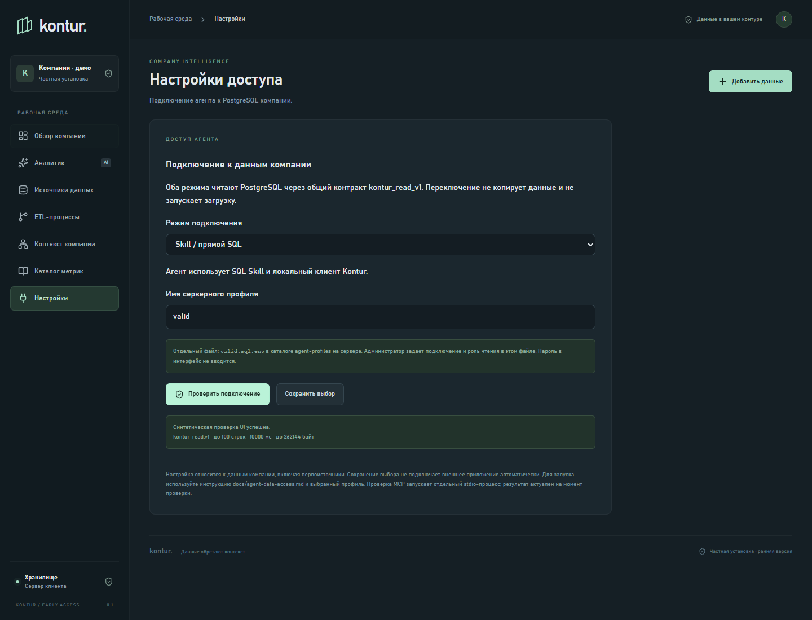Click the Агент использует SQL Skill description

(267, 272)
